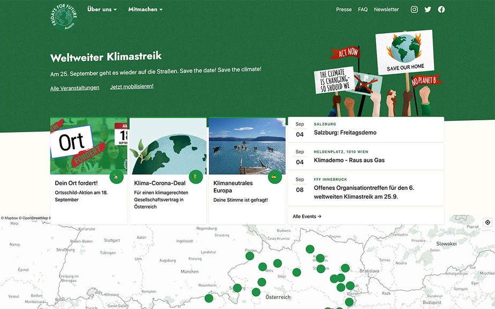
Task: Follow the Jetzt mobilisieren! link
Action: point(132,87)
